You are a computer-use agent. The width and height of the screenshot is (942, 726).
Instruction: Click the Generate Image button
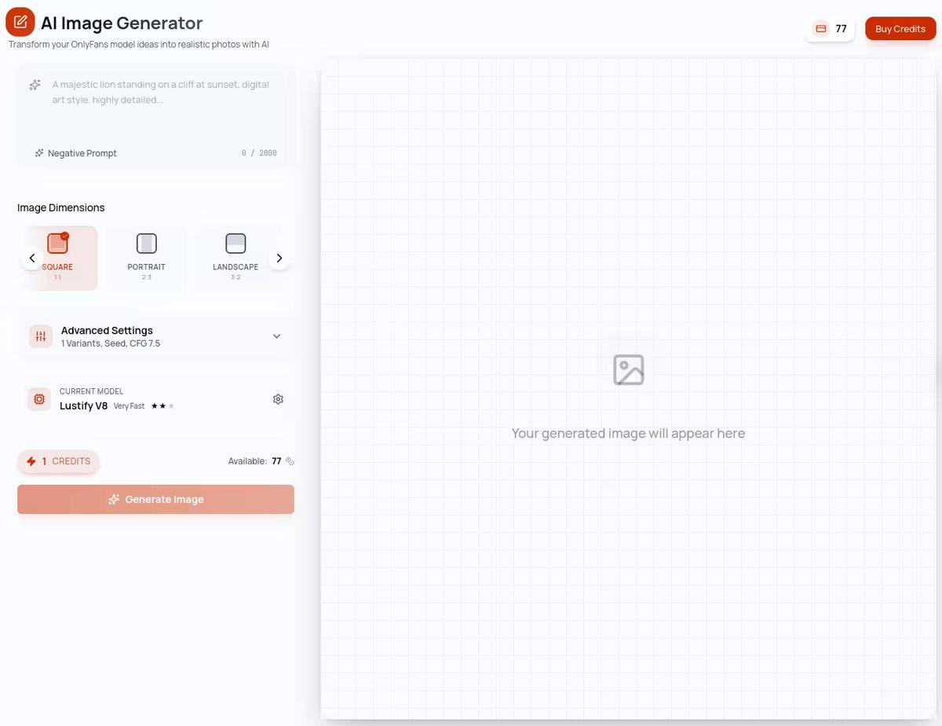pos(155,500)
